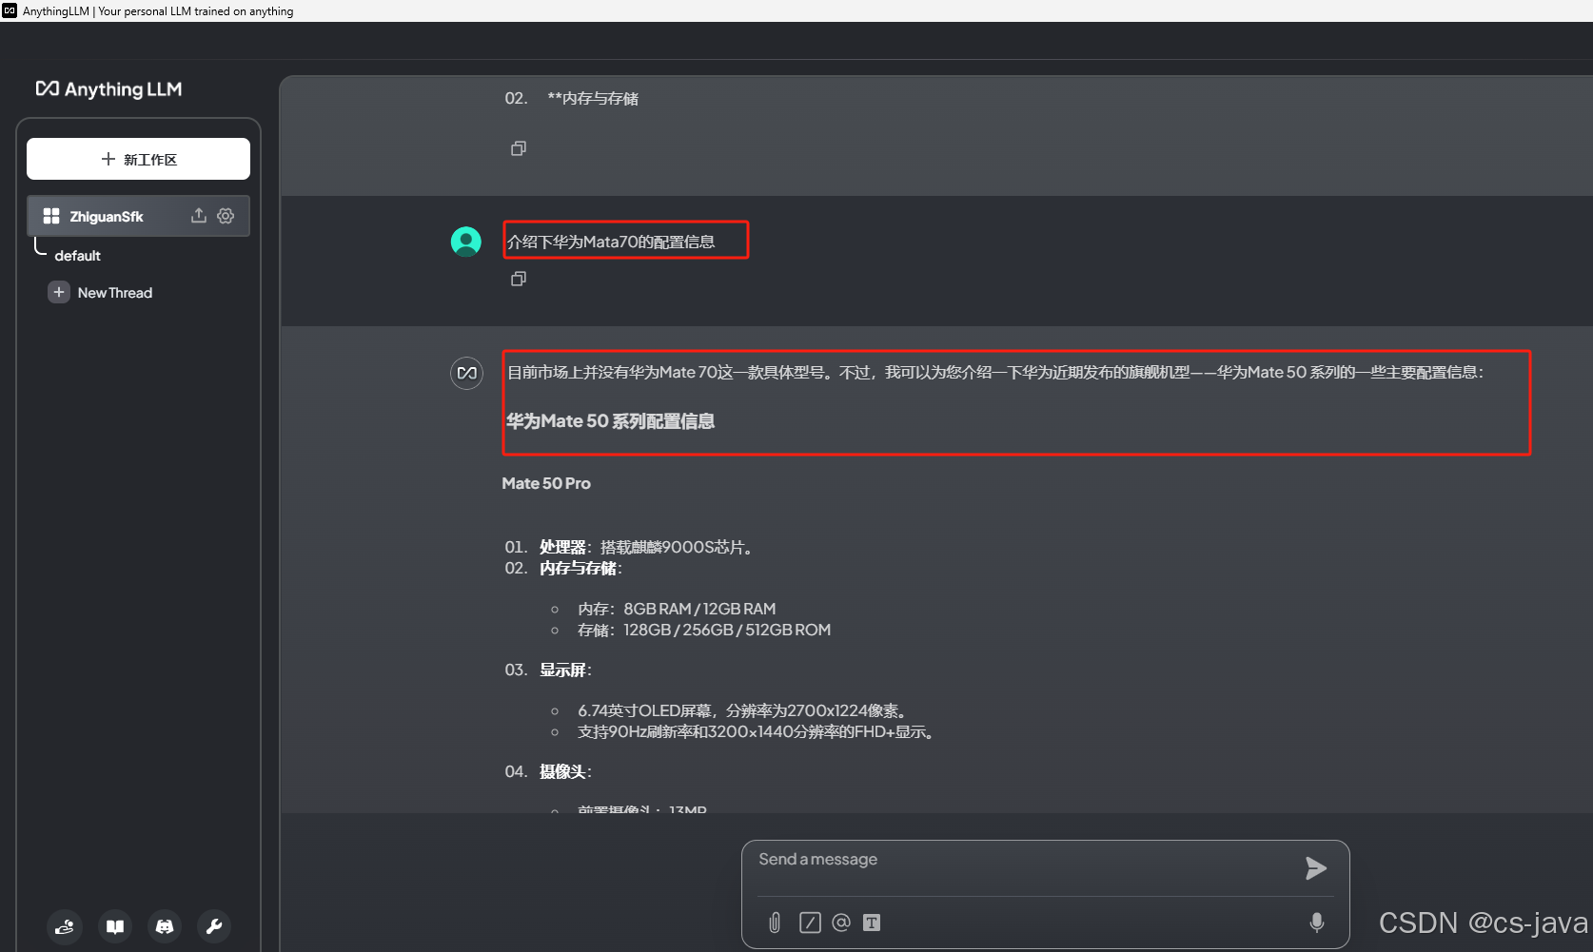Click the upload icon next to ZhiguanSfk
1593x952 pixels.
(198, 216)
